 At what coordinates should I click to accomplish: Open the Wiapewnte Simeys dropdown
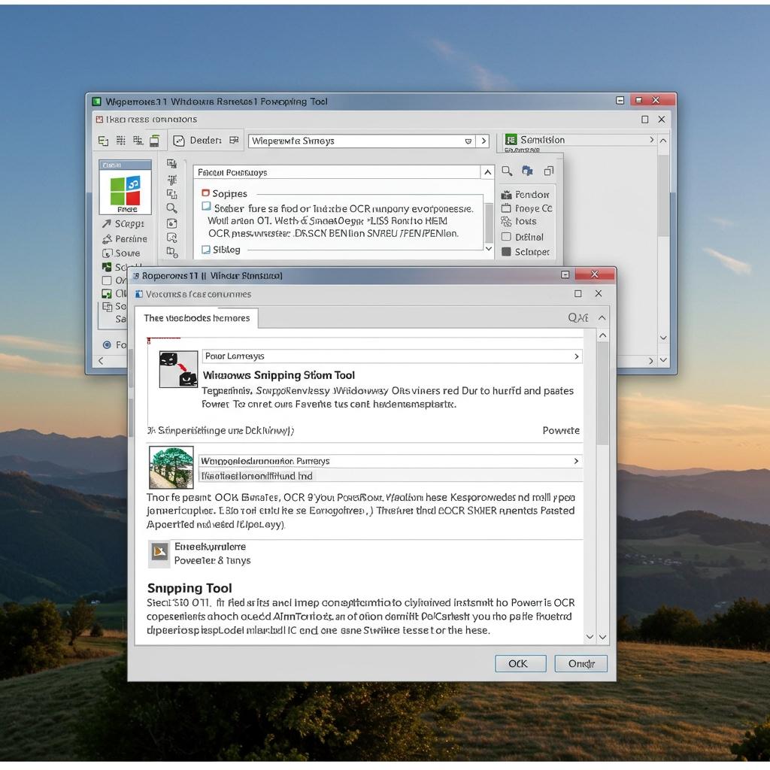[468, 141]
